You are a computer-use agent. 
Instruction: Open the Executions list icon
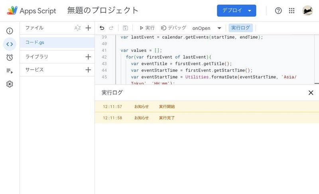[10, 71]
